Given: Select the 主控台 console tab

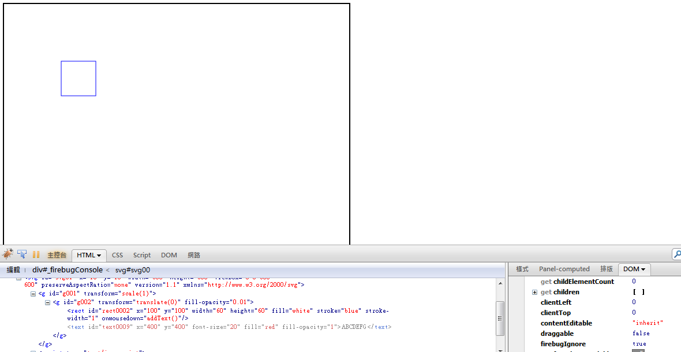Looking at the screenshot, I should click(x=57, y=255).
